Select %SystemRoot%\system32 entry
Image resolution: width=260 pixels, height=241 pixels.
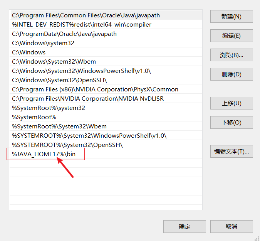106,108
